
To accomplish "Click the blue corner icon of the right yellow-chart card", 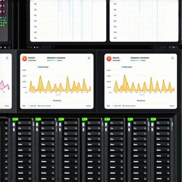I will tap(172, 58).
